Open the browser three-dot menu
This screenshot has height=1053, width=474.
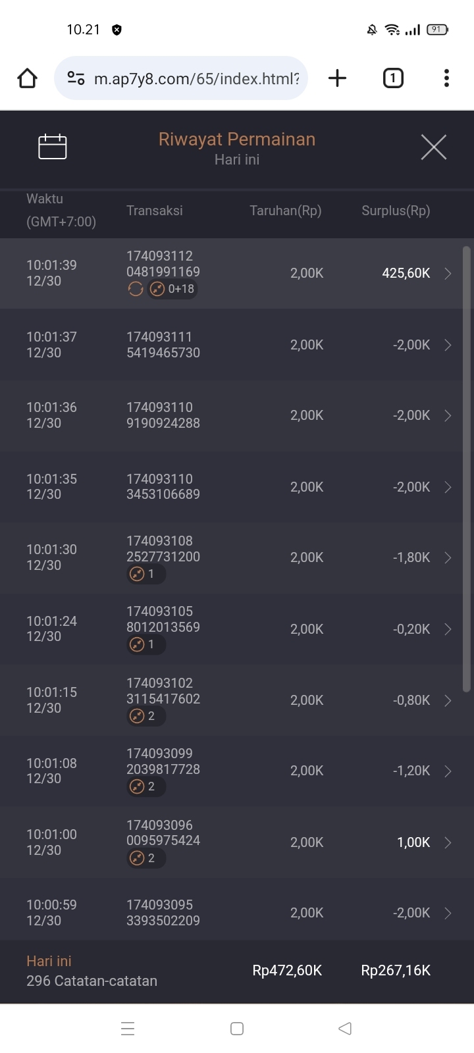[446, 78]
